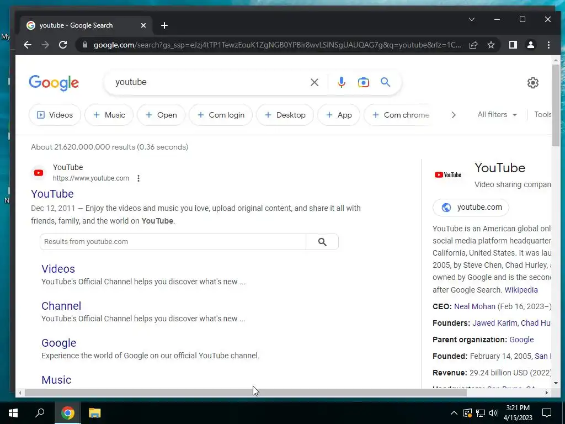
Task: Open the Tools option
Action: 543,115
